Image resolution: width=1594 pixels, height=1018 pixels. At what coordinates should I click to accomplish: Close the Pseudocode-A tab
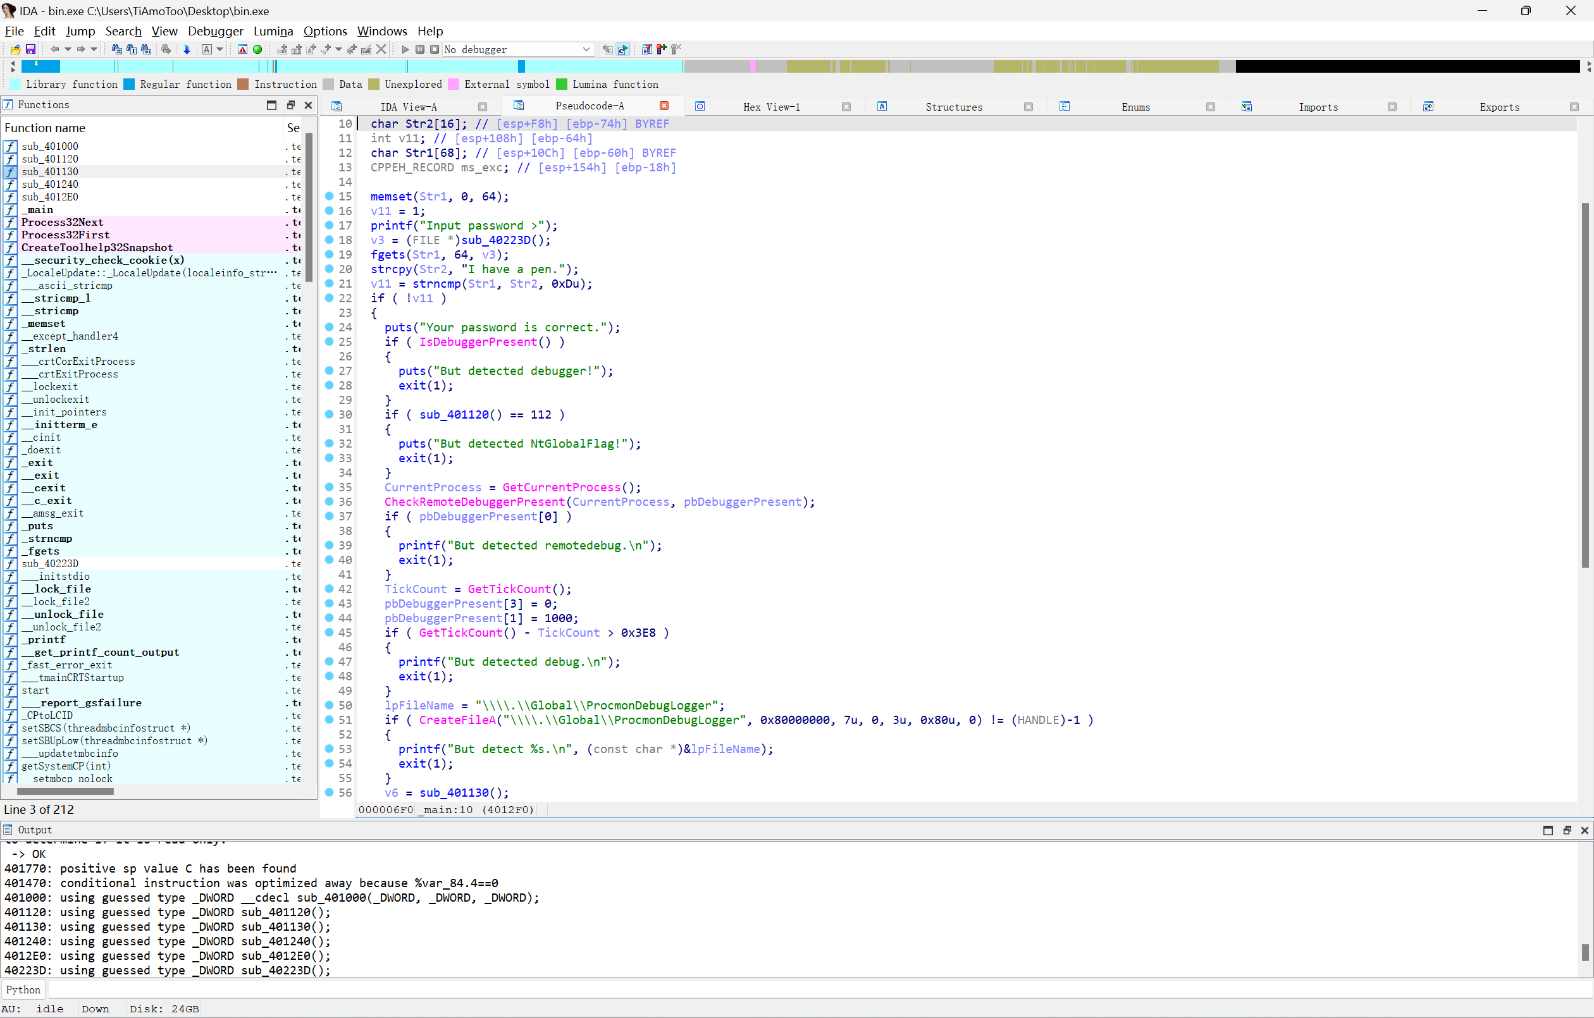[664, 105]
